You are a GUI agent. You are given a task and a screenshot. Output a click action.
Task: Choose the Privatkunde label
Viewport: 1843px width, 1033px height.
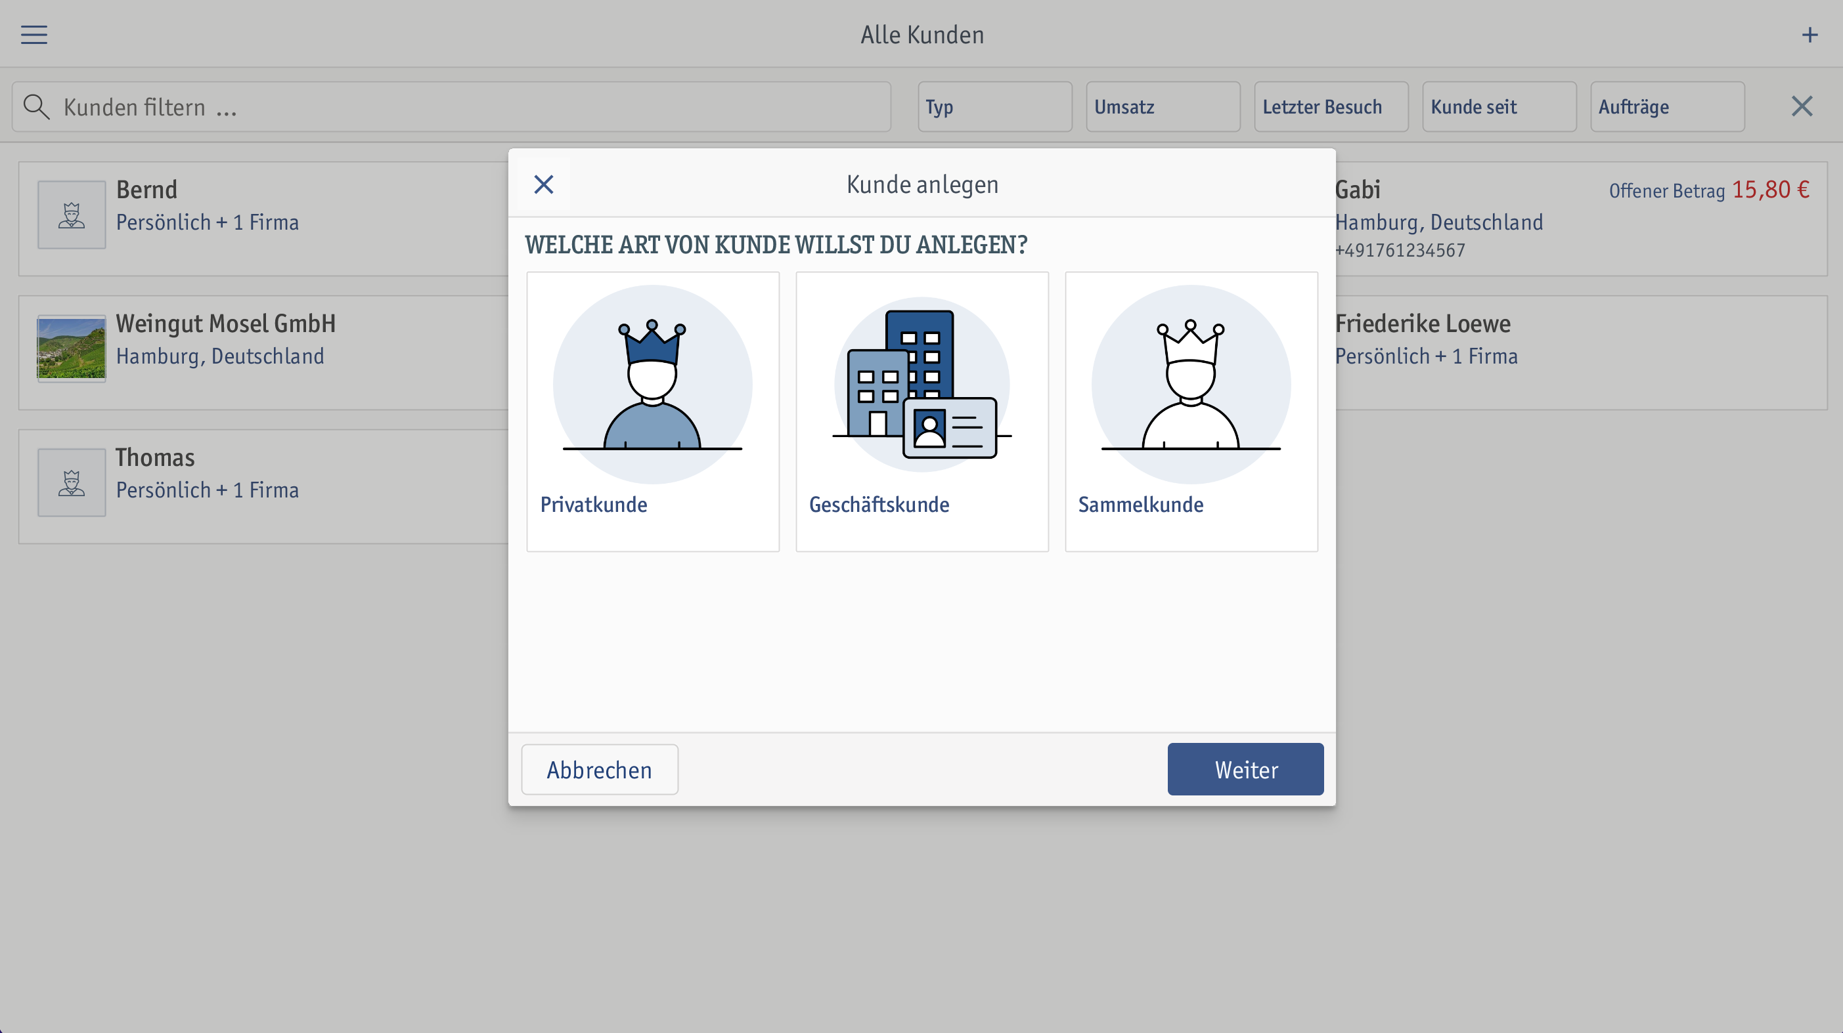click(593, 505)
